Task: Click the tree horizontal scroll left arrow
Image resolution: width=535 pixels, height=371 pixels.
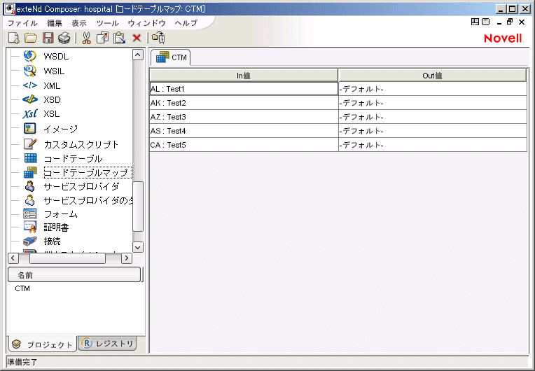Action: pos(13,258)
